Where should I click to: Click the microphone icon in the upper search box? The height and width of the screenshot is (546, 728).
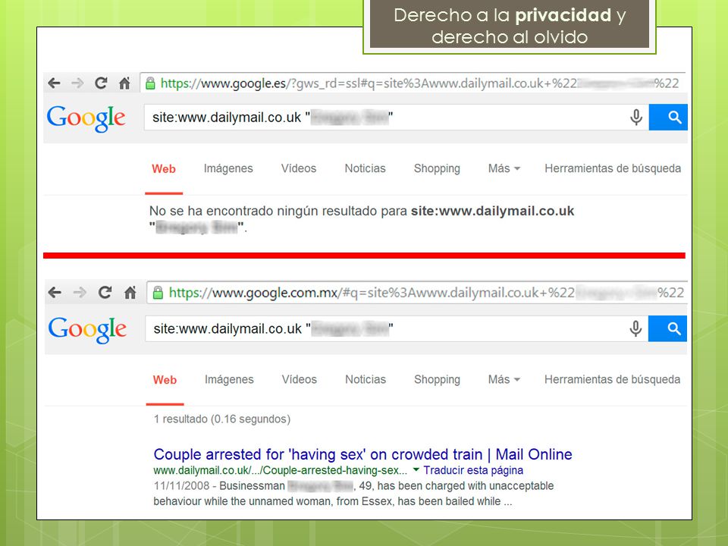pyautogui.click(x=636, y=118)
